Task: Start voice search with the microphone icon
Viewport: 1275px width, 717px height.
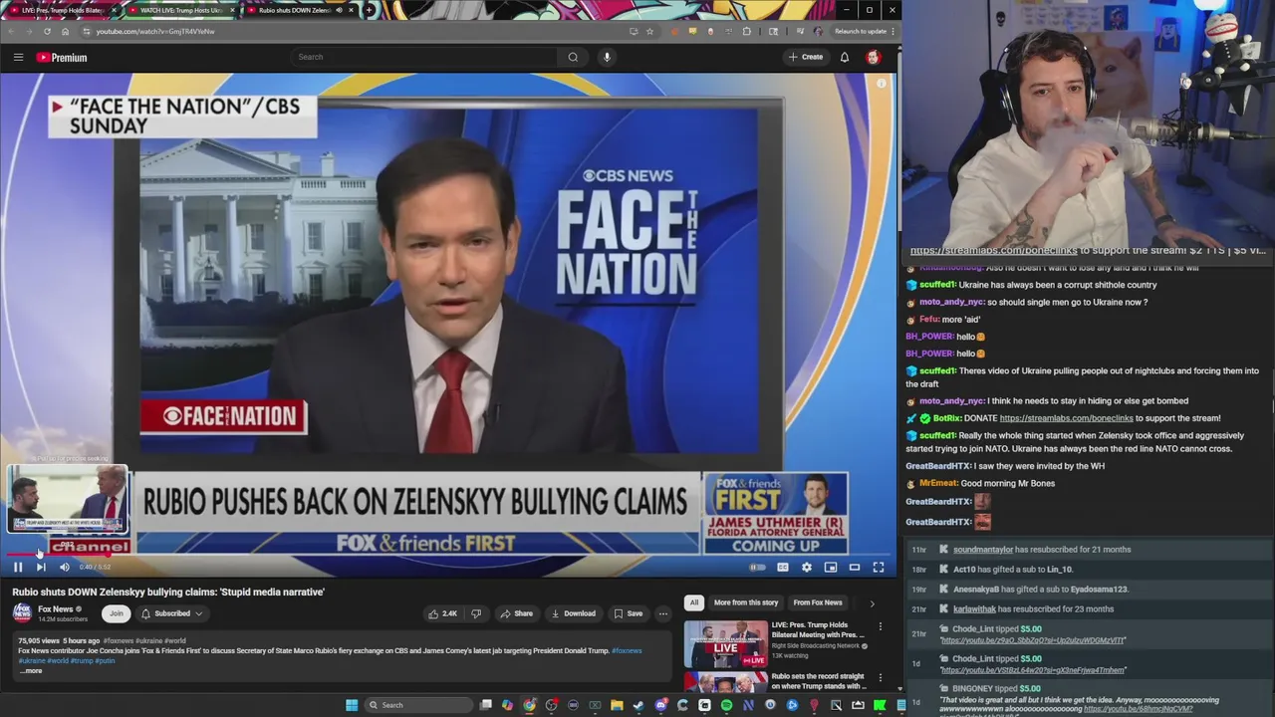Action: click(x=607, y=57)
